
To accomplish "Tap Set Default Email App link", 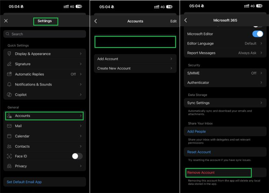I will pos(24,182).
